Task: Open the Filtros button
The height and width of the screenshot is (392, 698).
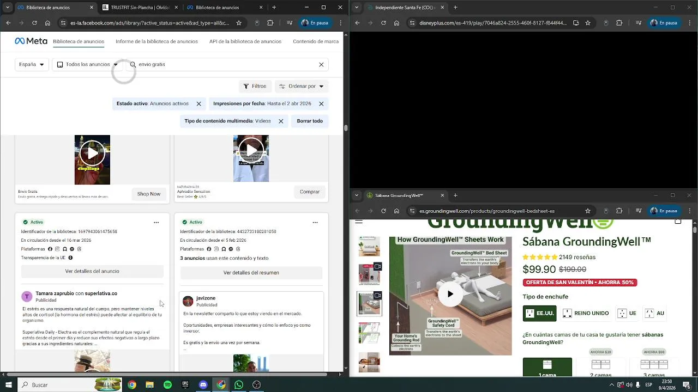Action: pos(255,86)
